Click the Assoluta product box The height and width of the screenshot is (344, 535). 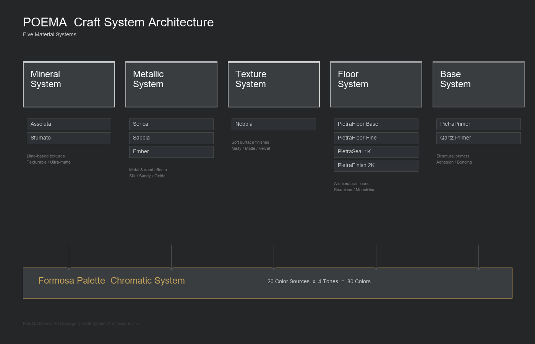[69, 124]
